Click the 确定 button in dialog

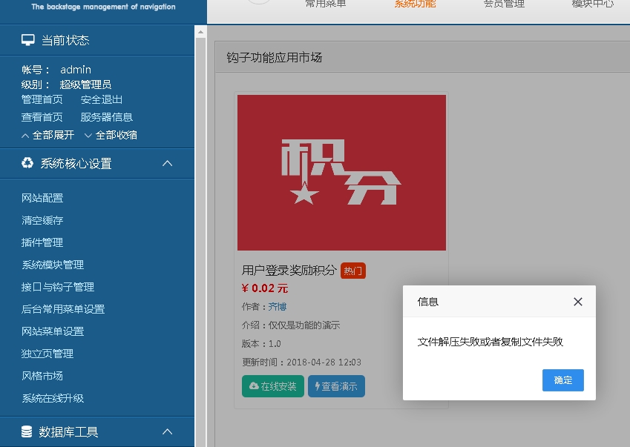562,380
